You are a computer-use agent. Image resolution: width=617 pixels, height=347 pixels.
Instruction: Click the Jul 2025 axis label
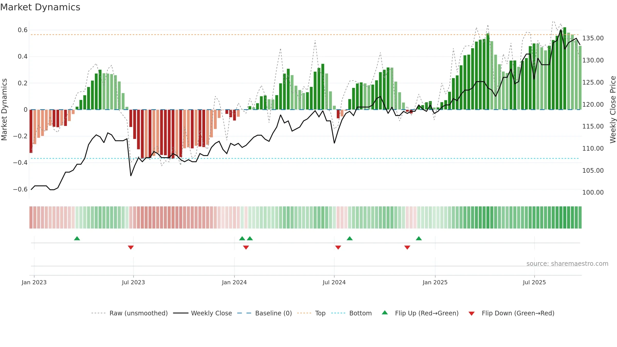pyautogui.click(x=534, y=282)
